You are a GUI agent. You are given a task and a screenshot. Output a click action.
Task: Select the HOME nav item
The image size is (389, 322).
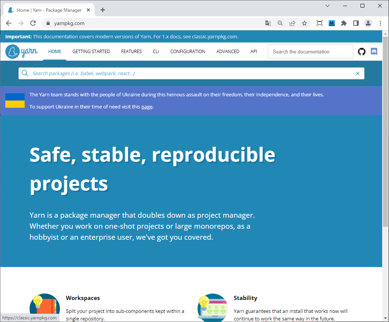pos(55,51)
